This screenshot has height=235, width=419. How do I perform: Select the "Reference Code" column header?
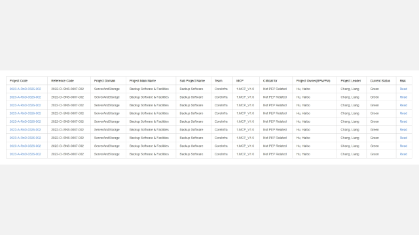[x=69, y=81]
